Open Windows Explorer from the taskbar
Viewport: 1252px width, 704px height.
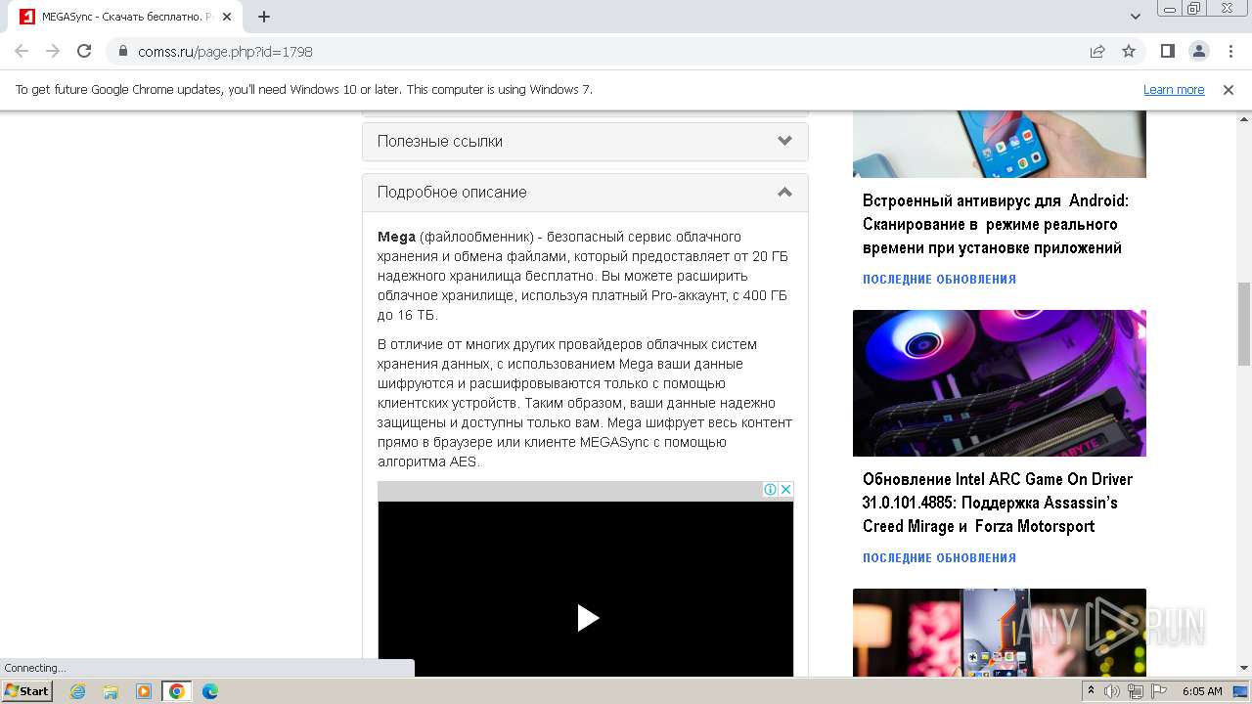(111, 691)
